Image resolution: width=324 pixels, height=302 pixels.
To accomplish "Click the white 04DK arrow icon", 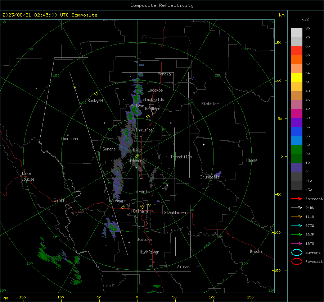I will click(x=297, y=208).
